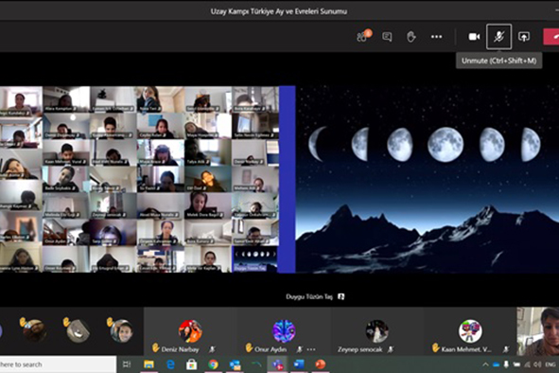Image resolution: width=559 pixels, height=373 pixels.
Task: Click the microphone tray icon
Action: coord(506,364)
